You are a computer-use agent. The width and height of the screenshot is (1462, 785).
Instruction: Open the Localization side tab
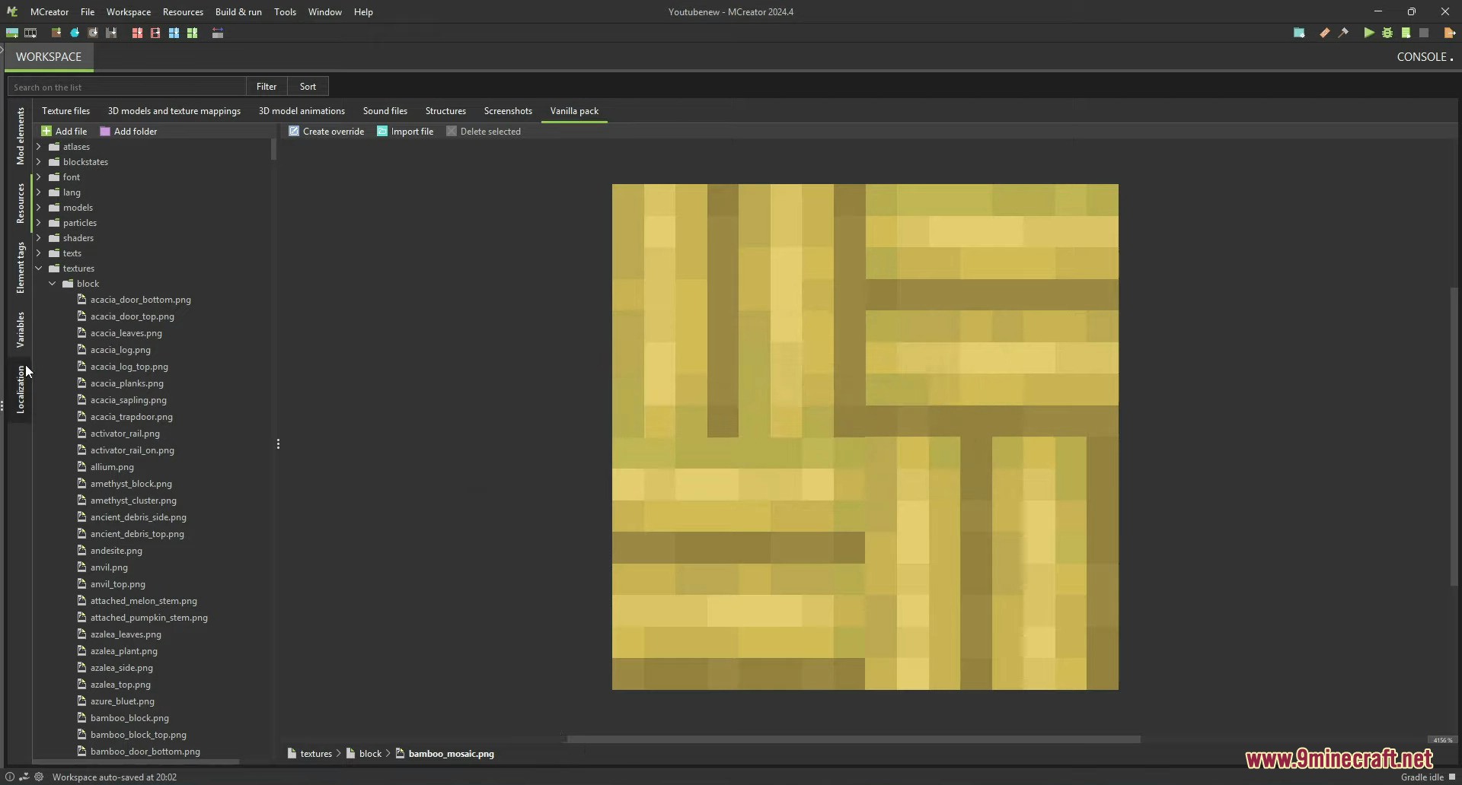pos(21,389)
